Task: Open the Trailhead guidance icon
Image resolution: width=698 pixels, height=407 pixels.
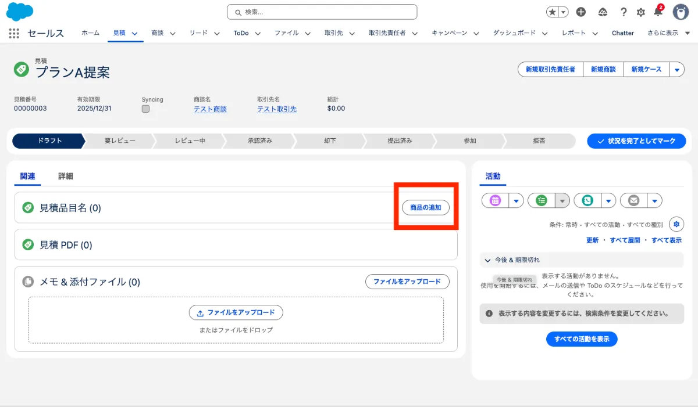Action: pos(603,12)
